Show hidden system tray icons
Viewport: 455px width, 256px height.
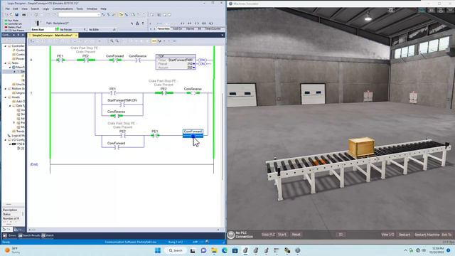405,250
